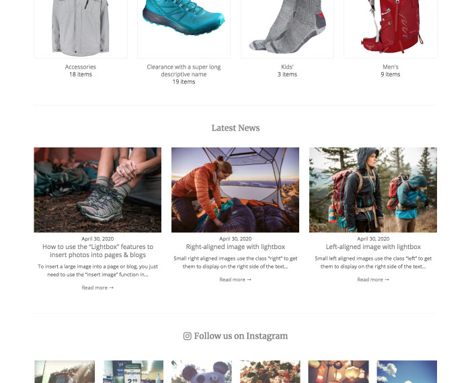Image resolution: width=472 pixels, height=383 pixels.
Task: Click Read more under Lightbox features post
Action: 97,288
